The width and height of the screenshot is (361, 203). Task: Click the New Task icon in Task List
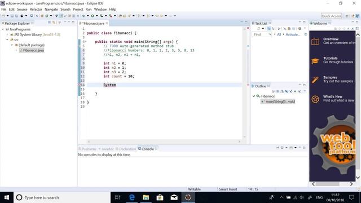pos(258,29)
